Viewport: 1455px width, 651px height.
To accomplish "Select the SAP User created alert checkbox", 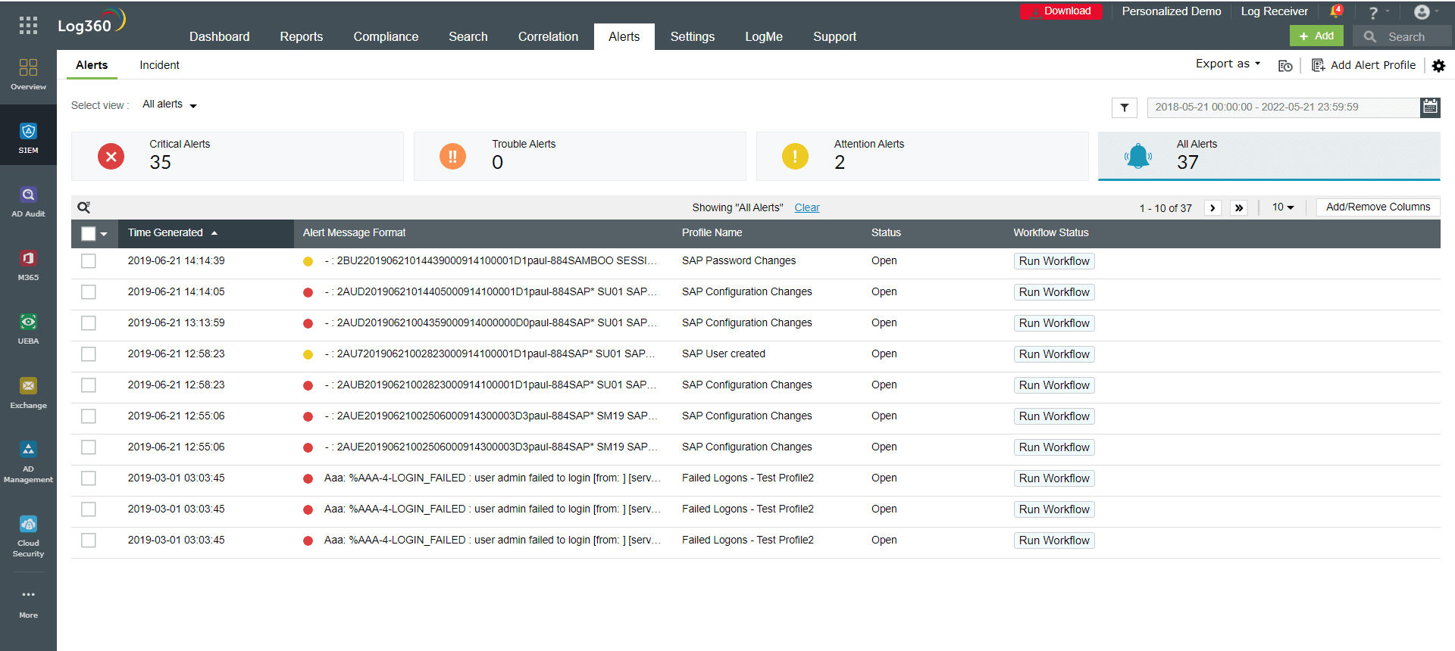I will pos(89,354).
